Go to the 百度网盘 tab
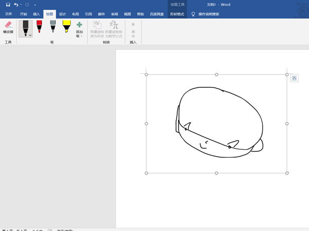309x231 pixels. coord(157,14)
